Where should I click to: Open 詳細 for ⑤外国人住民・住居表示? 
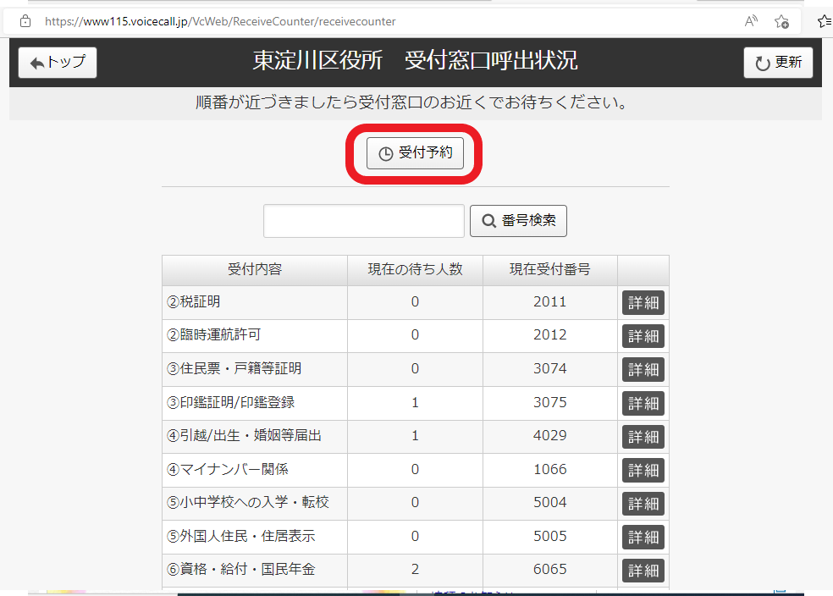643,538
